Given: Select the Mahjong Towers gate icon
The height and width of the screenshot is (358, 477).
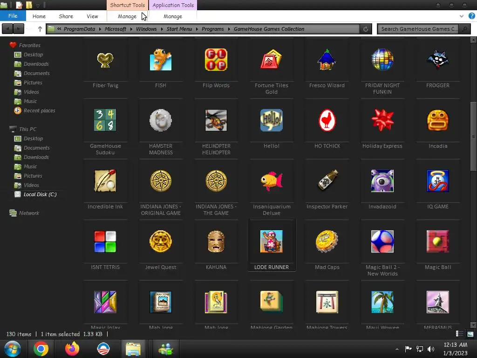Looking at the screenshot, I should (x=327, y=302).
